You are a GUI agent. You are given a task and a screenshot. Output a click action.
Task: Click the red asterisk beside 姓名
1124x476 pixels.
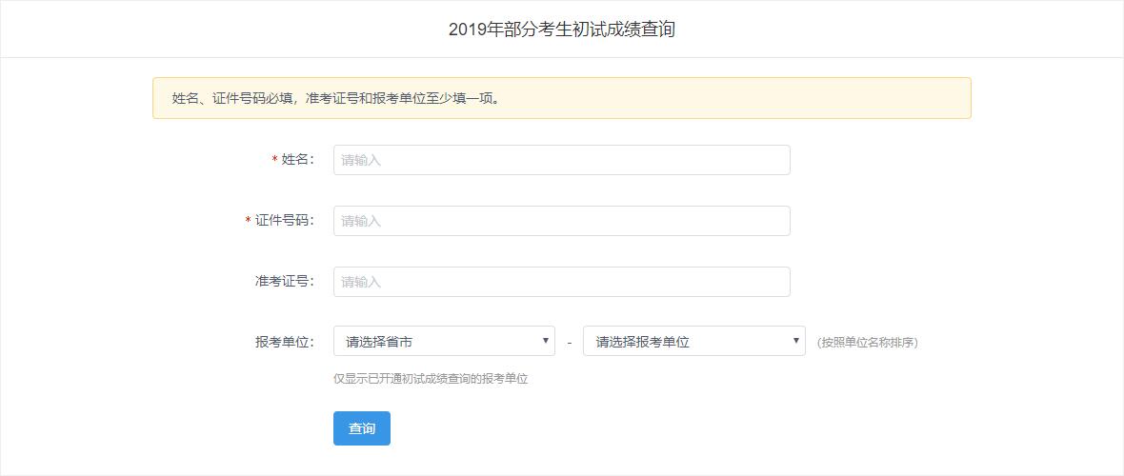click(x=274, y=160)
